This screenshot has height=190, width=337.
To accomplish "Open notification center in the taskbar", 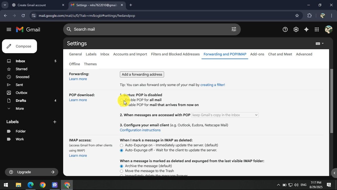I will coord(329,185).
